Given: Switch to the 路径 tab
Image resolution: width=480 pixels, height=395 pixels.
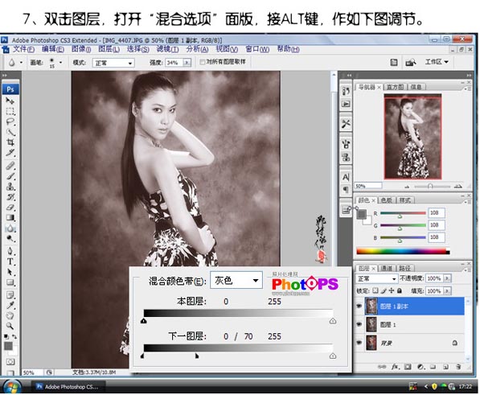Looking at the screenshot, I should (x=404, y=268).
